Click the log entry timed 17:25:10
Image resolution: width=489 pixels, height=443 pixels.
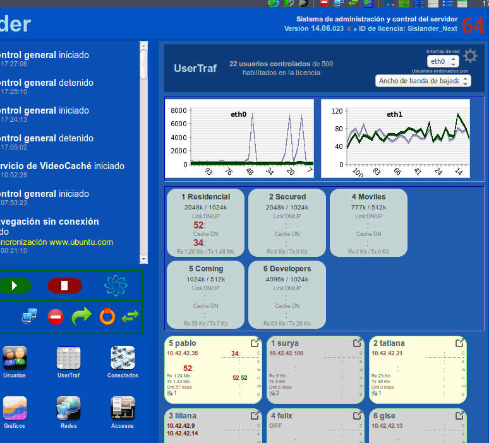[x=47, y=86]
